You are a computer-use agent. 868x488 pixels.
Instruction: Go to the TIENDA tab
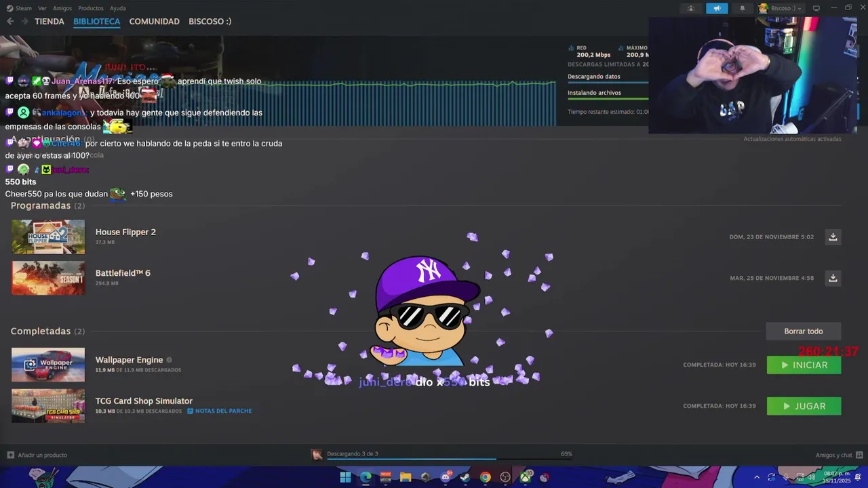point(50,22)
